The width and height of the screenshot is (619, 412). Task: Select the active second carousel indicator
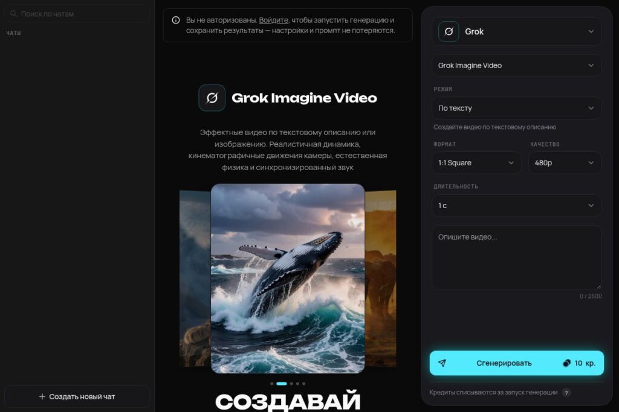click(282, 384)
